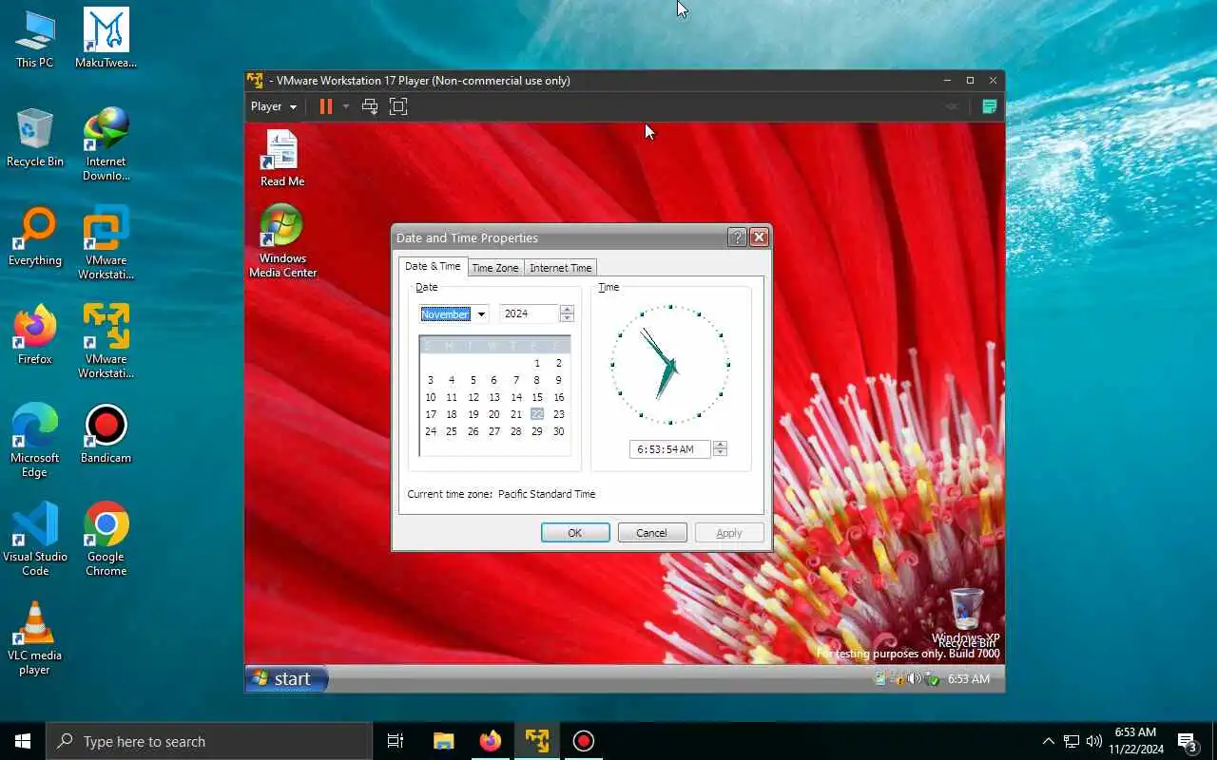Screen dimensions: 1217x760
Task: Switch to the Internet Time tab
Action: click(560, 268)
